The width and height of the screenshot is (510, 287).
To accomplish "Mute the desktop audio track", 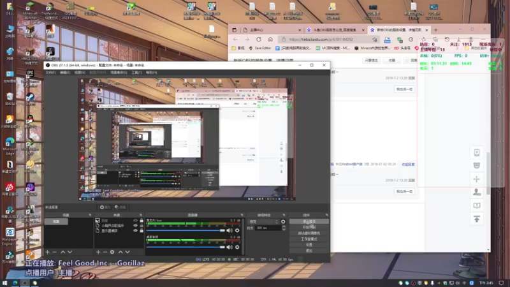I will [229, 247].
